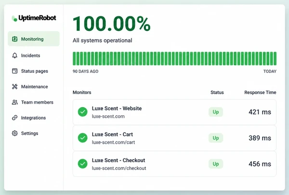
Task: Click the 456 ms response time
Action: pyautogui.click(x=260, y=164)
